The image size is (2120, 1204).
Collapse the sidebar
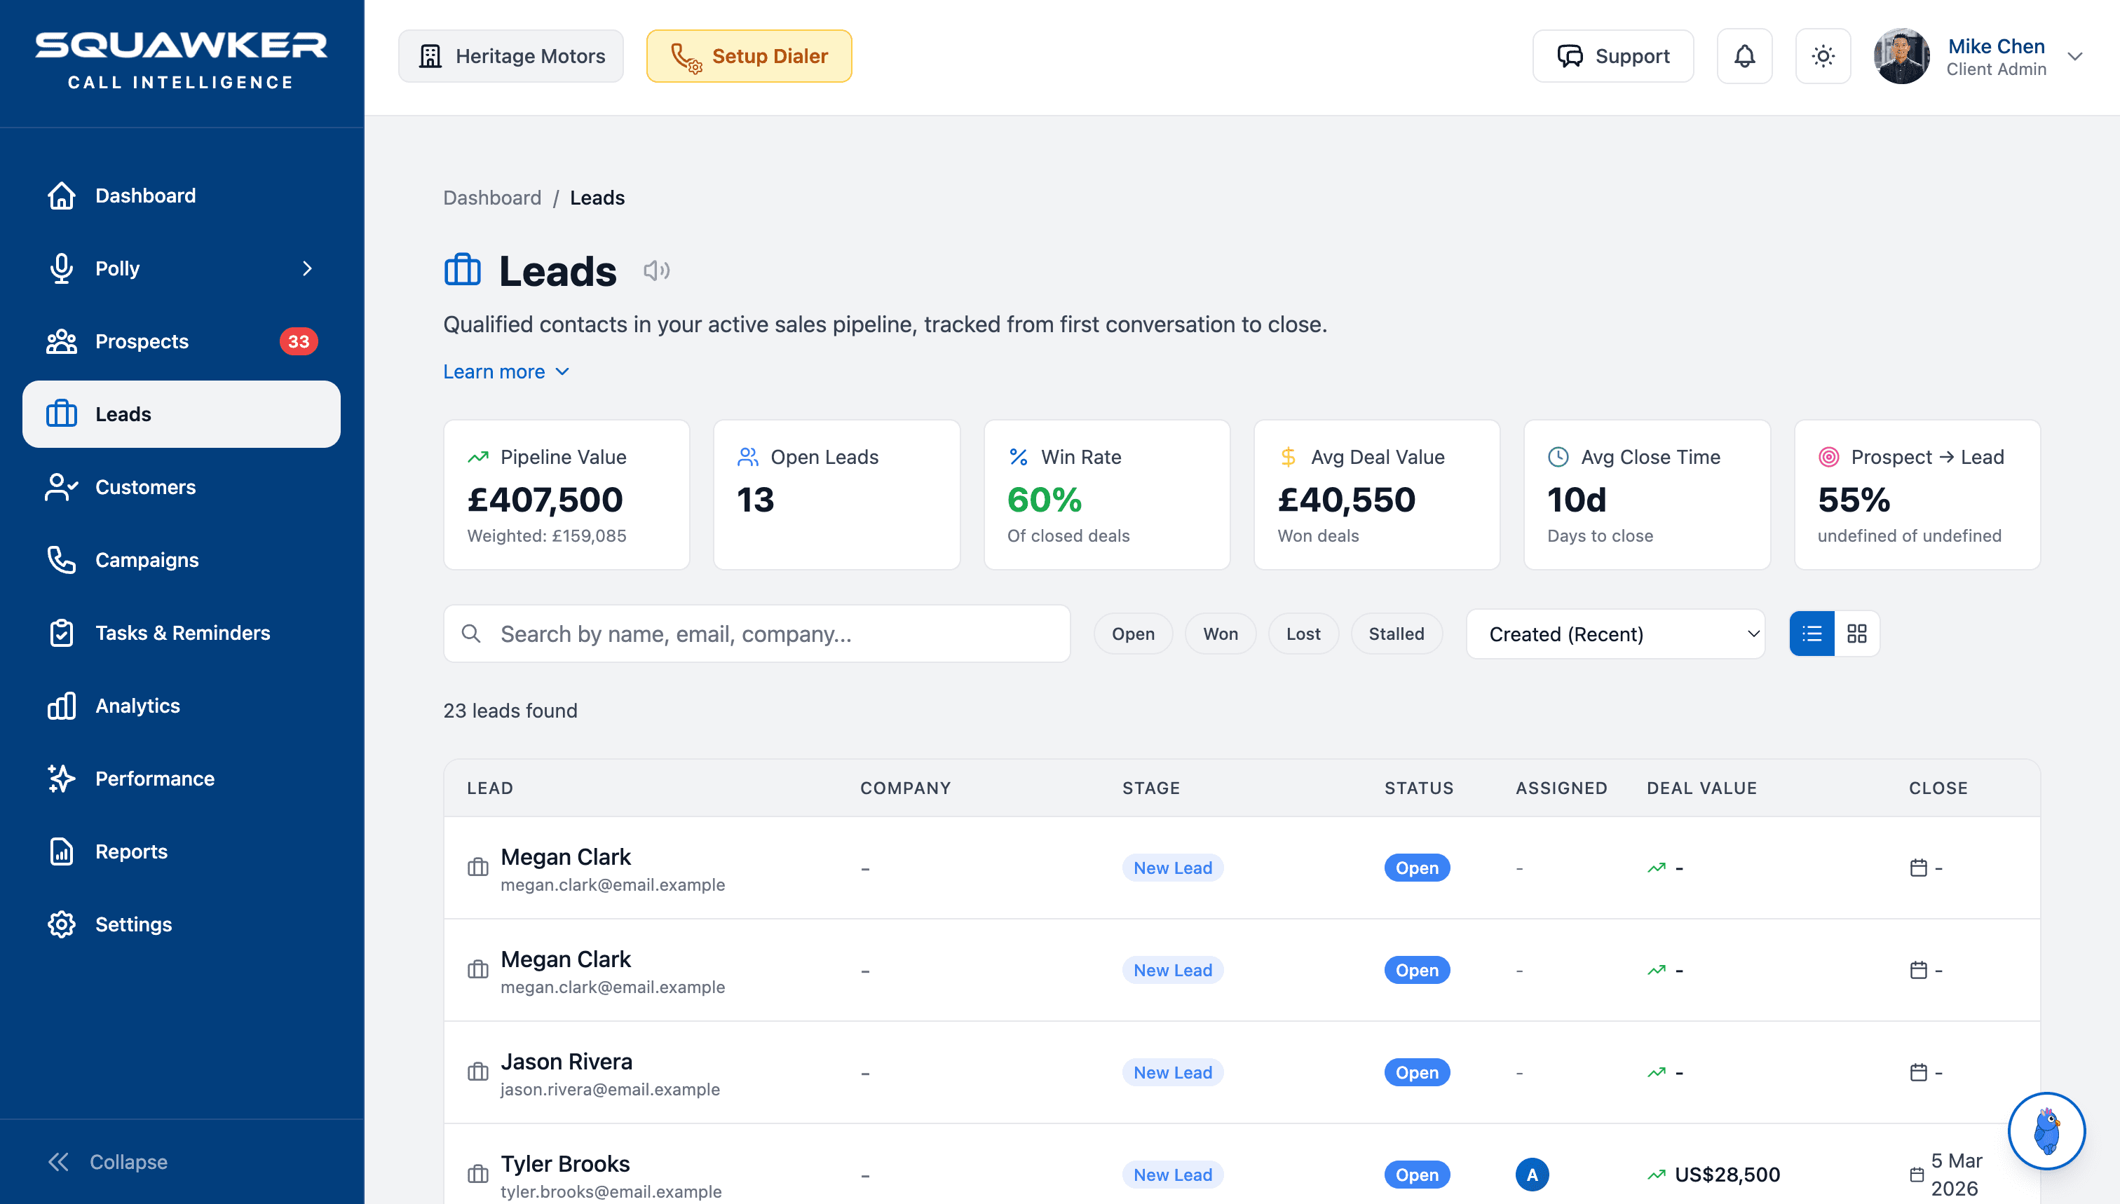(107, 1162)
